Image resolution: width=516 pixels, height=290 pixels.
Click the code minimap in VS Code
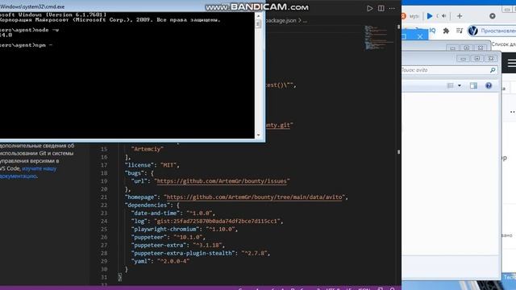(x=378, y=38)
